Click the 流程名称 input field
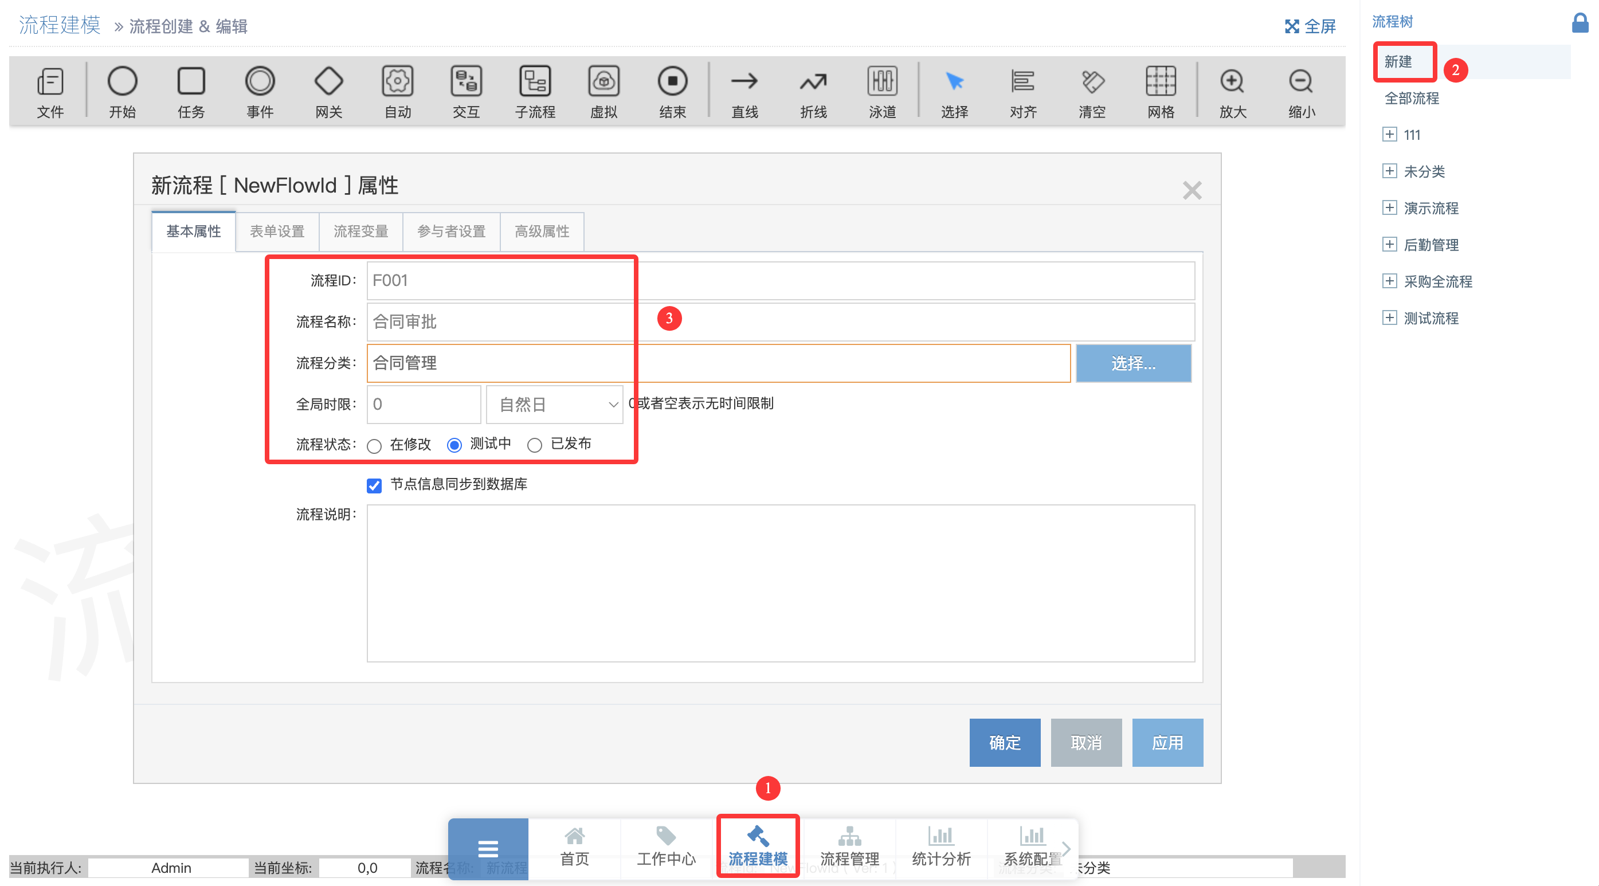This screenshot has width=1599, height=886. pyautogui.click(x=780, y=322)
